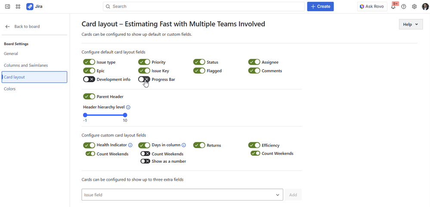Click the Jira logo icon

pyautogui.click(x=30, y=6)
